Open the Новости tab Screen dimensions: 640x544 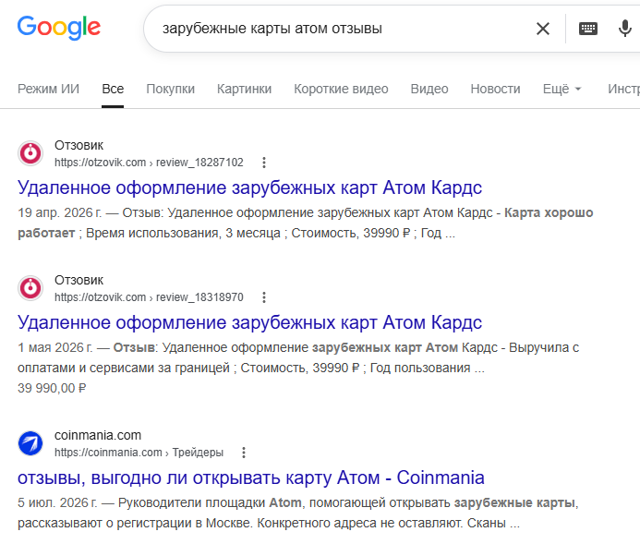496,89
